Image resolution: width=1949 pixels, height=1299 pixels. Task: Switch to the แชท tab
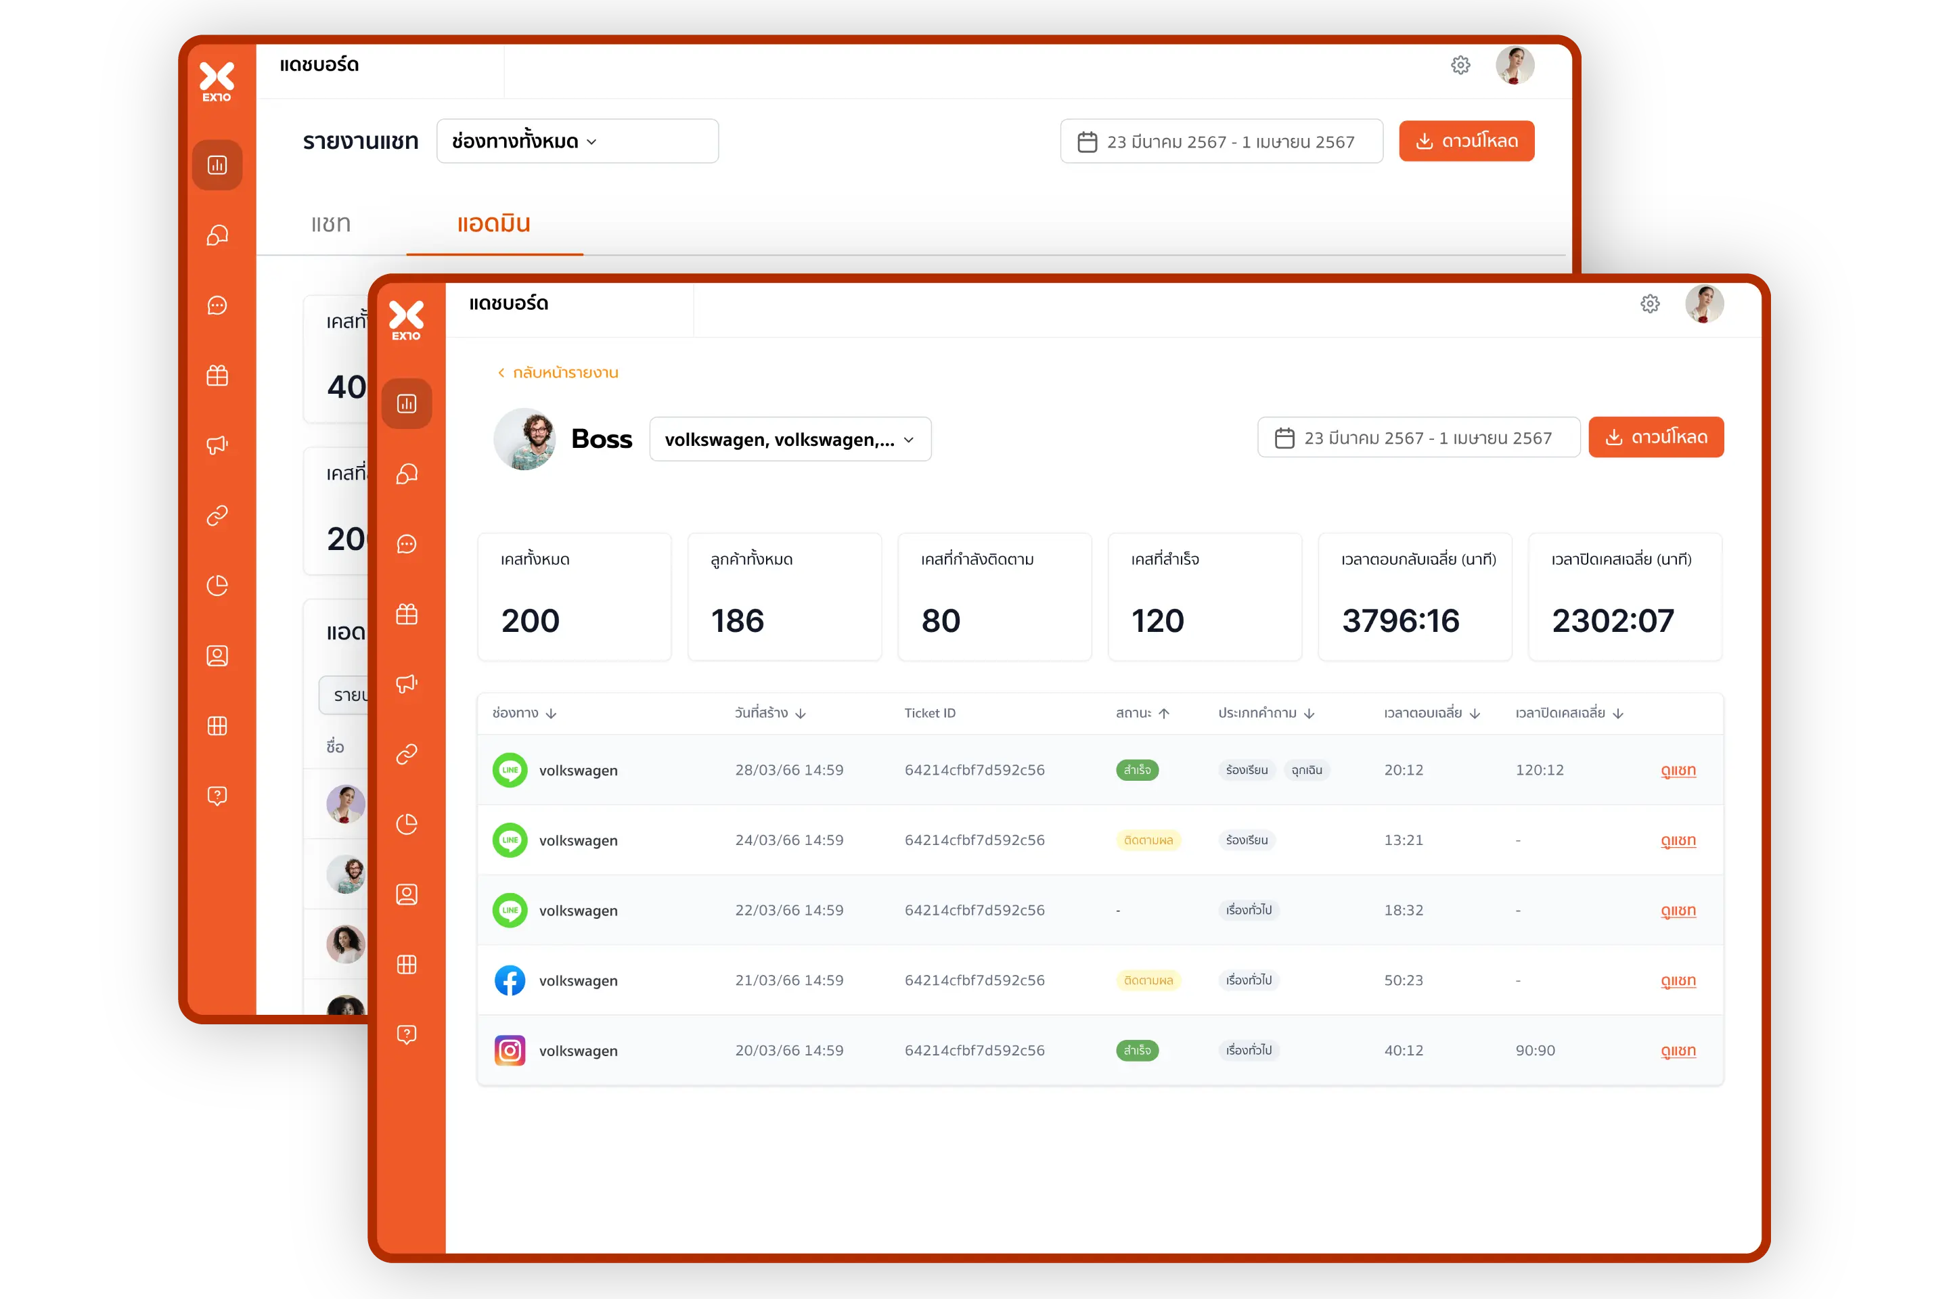tap(331, 224)
